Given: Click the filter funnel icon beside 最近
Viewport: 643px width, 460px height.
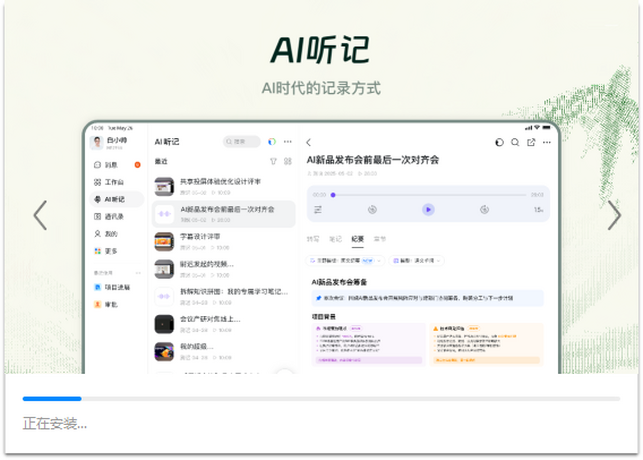Looking at the screenshot, I should tap(273, 161).
